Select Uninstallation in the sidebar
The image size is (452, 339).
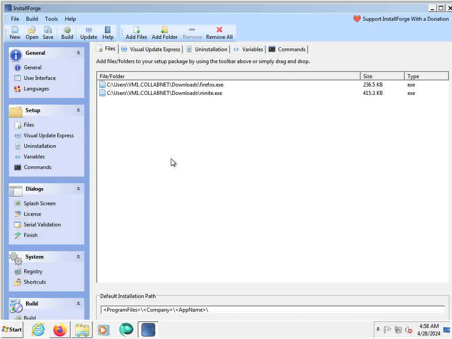click(40, 146)
